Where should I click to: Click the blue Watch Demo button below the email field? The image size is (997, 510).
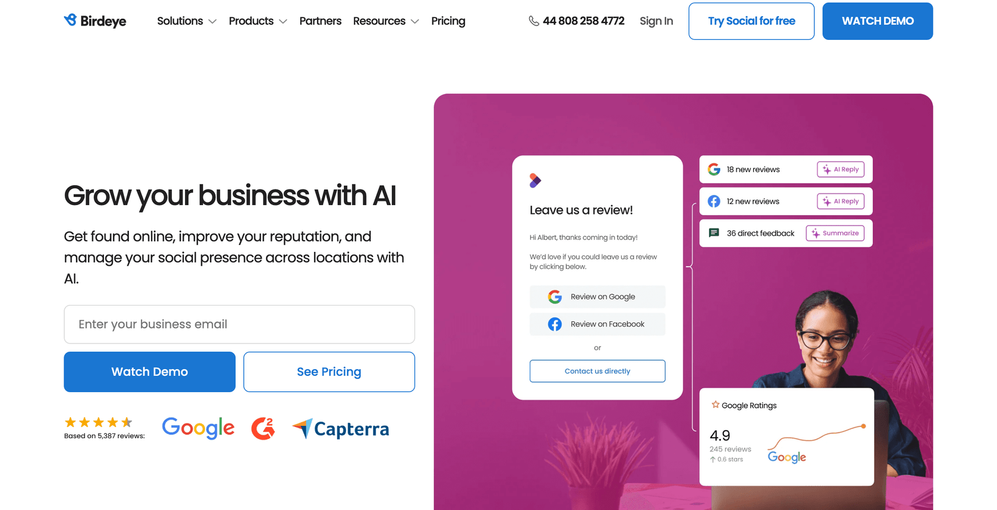click(150, 372)
